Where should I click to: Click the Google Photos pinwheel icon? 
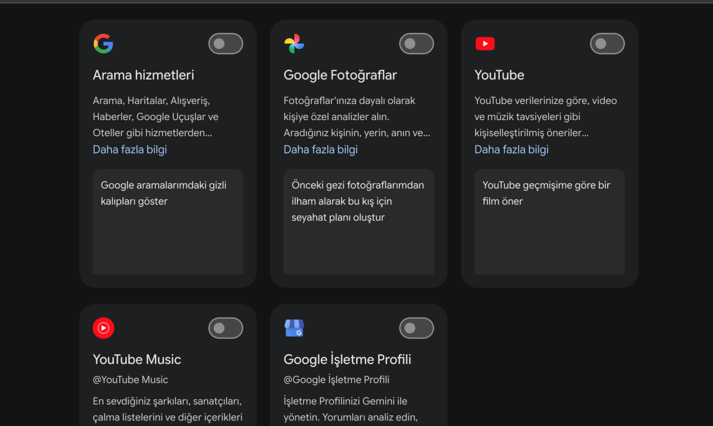tap(294, 43)
